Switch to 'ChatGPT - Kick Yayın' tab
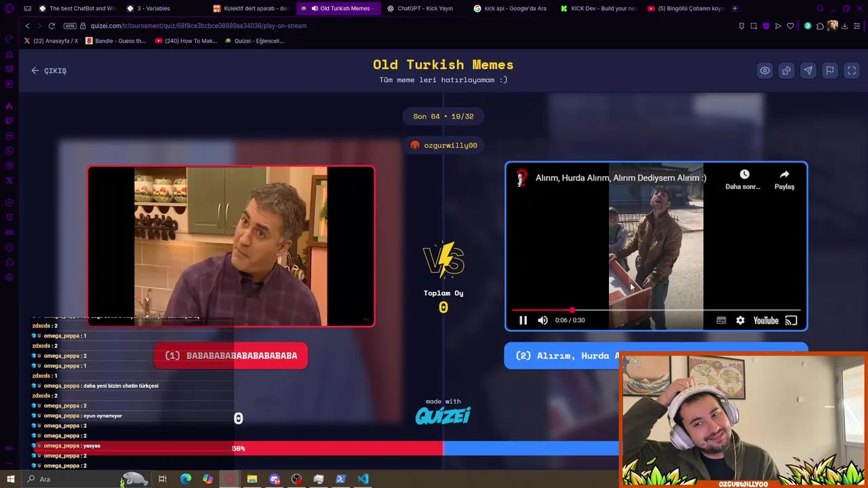Screen dimensions: 868x488 [425, 8]
